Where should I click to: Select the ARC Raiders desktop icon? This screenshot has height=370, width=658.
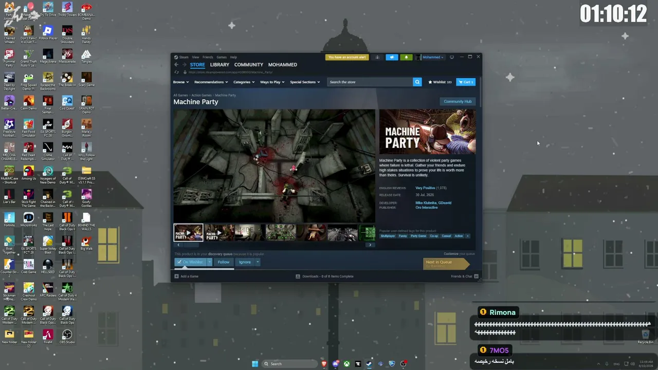coord(48,290)
